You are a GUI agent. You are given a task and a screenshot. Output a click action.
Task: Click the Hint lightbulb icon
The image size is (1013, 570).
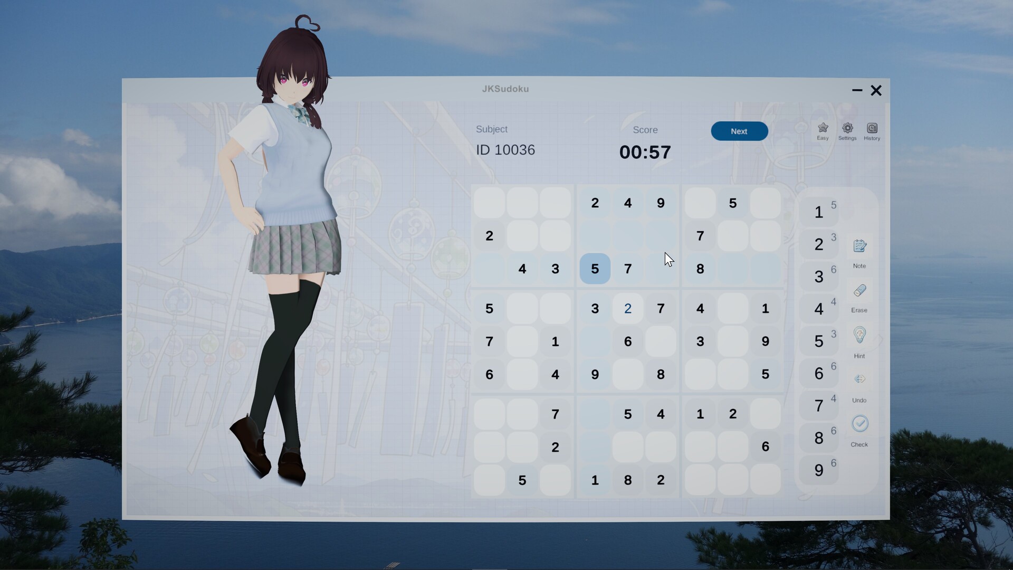pyautogui.click(x=859, y=335)
